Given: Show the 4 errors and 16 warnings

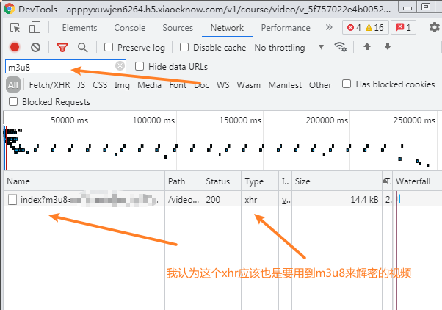Looking at the screenshot, I should [x=366, y=27].
